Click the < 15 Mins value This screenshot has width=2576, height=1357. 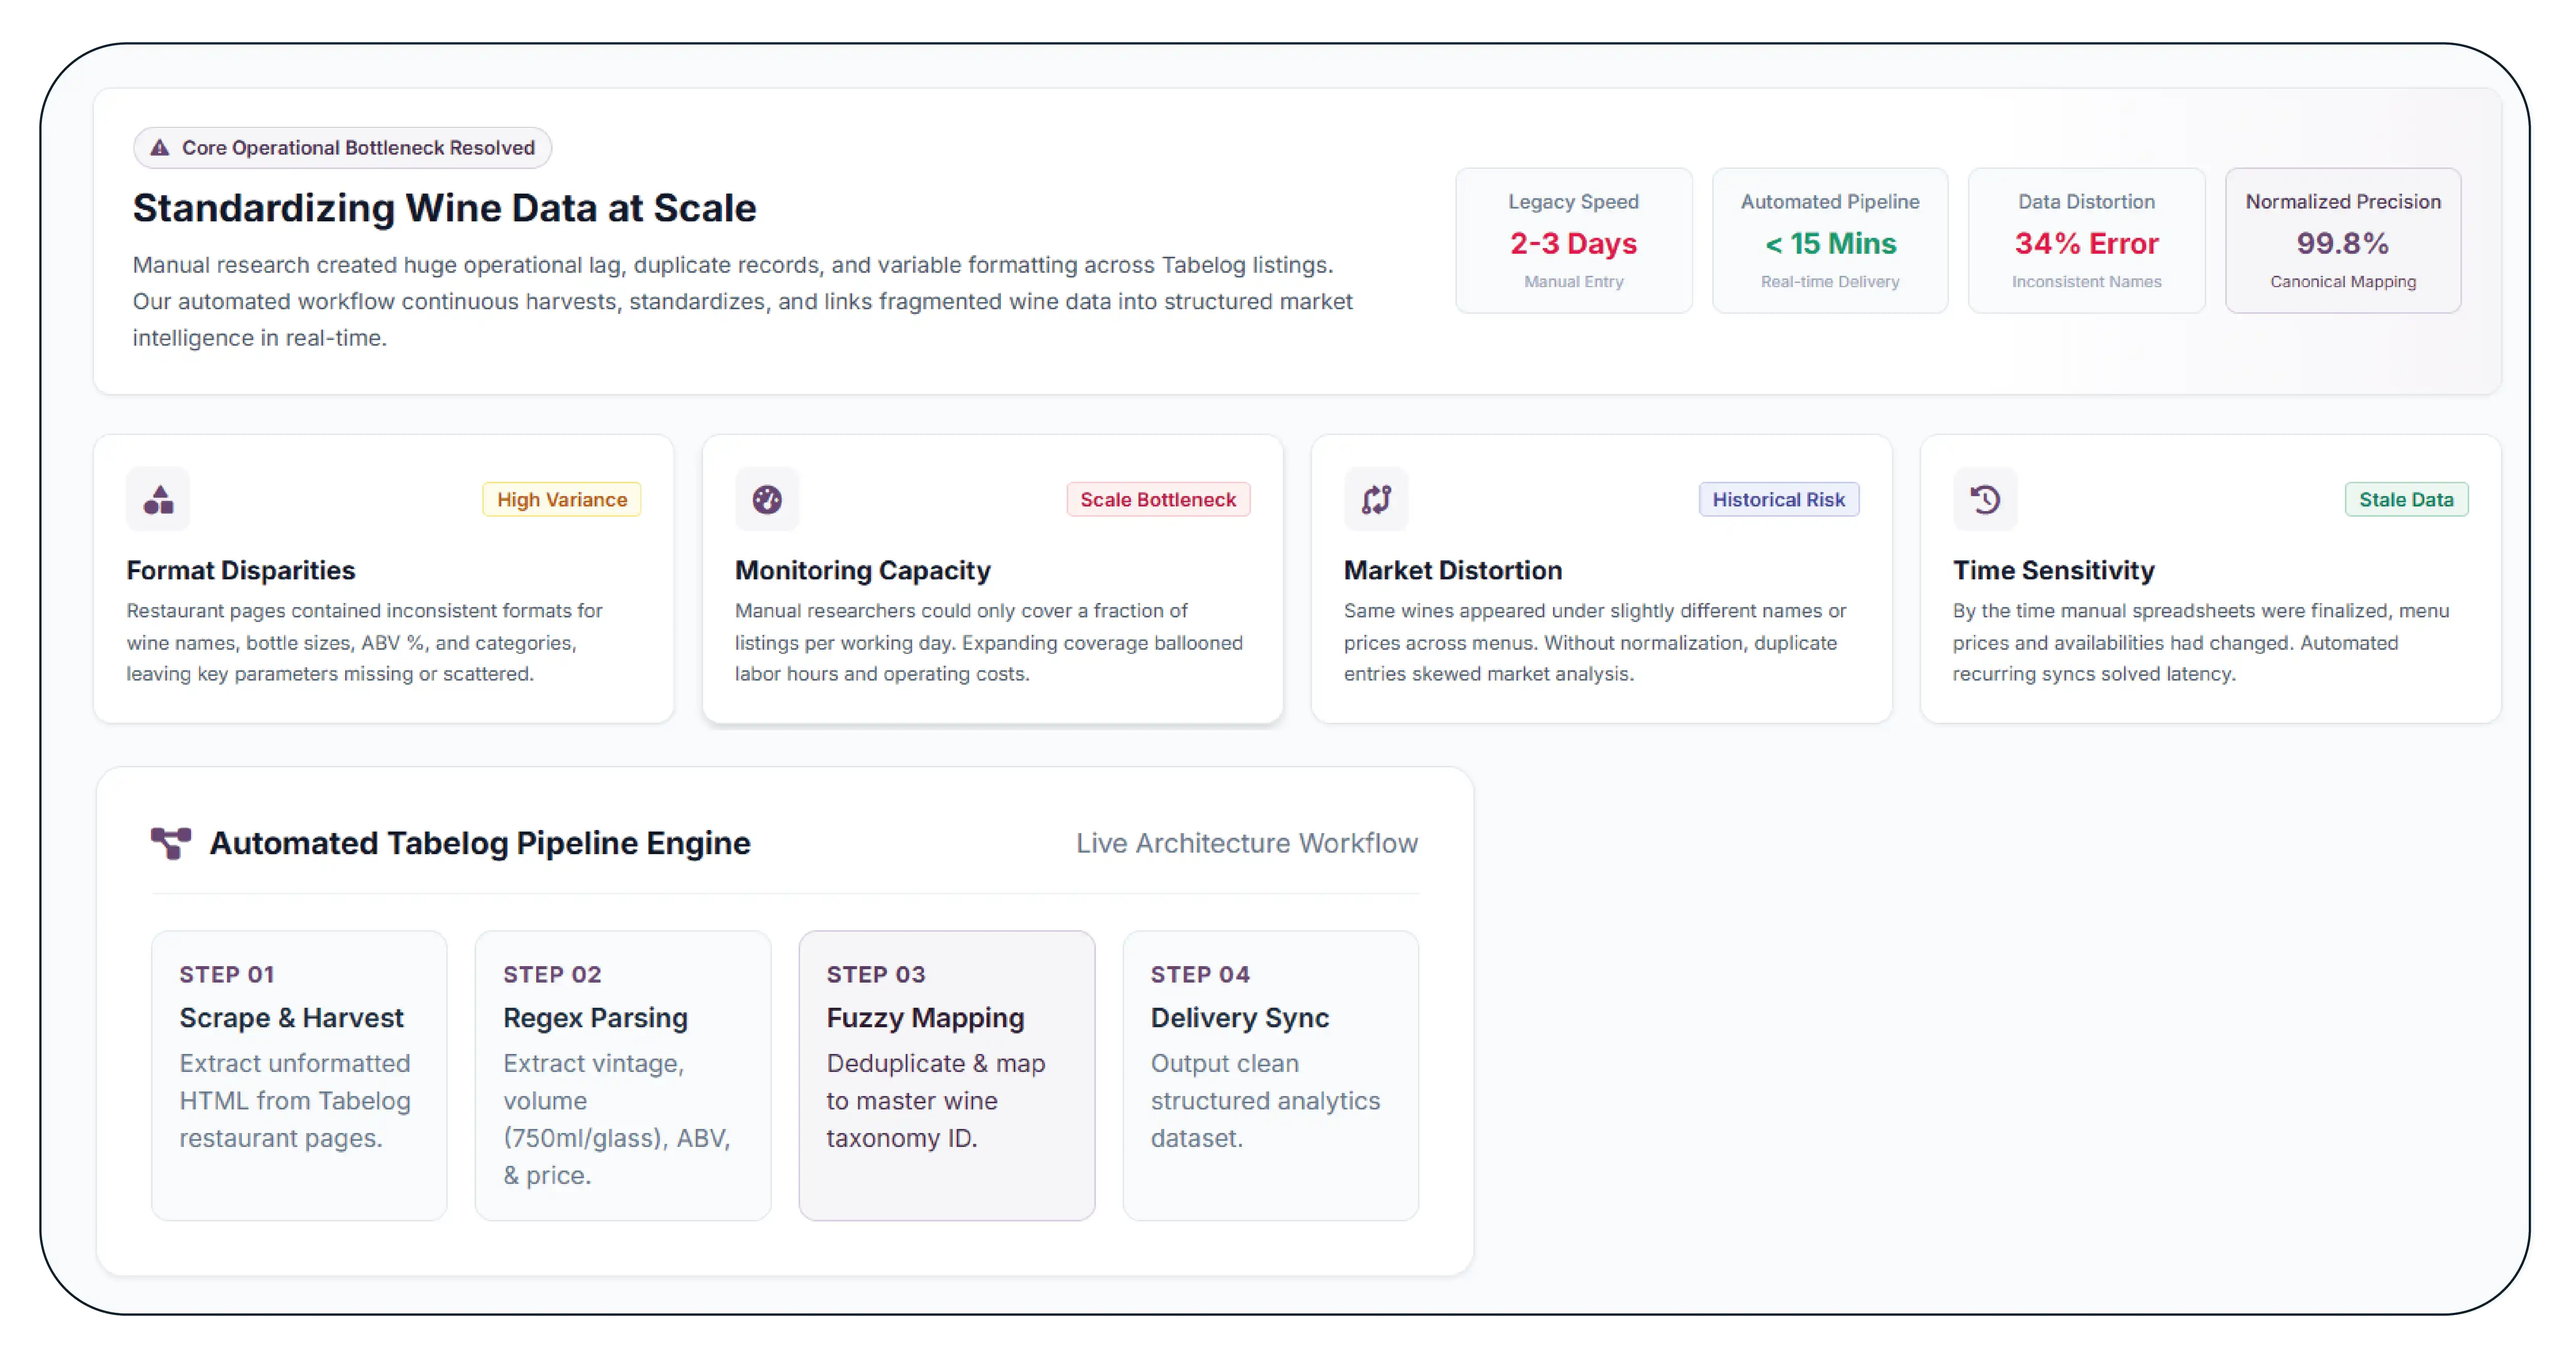click(x=1830, y=243)
